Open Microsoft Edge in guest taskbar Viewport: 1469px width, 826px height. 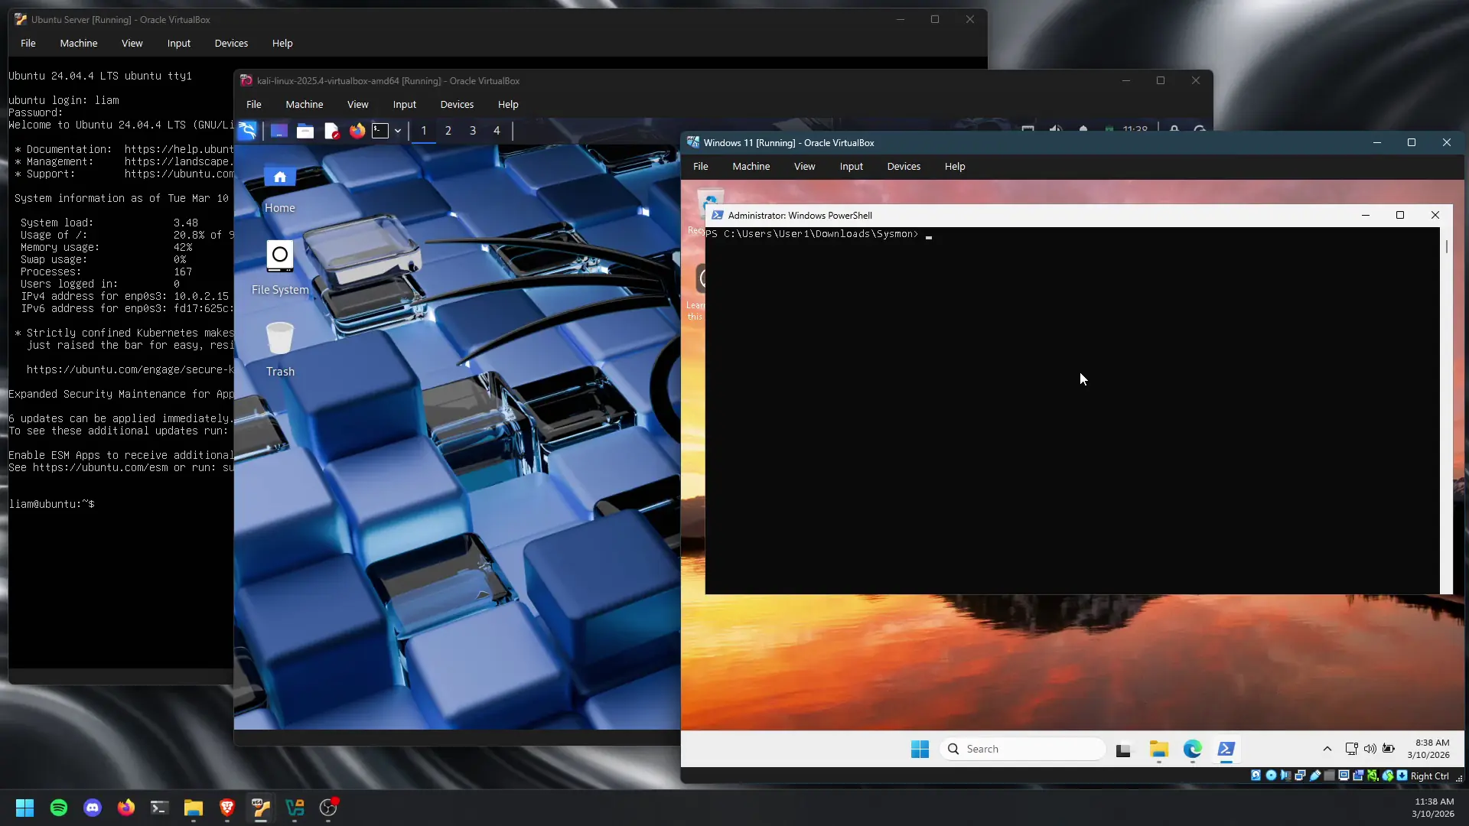[1193, 750]
